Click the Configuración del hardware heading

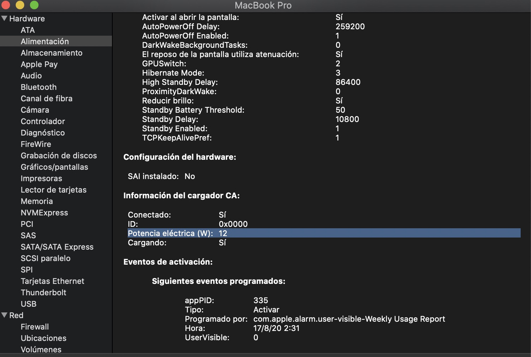point(180,157)
